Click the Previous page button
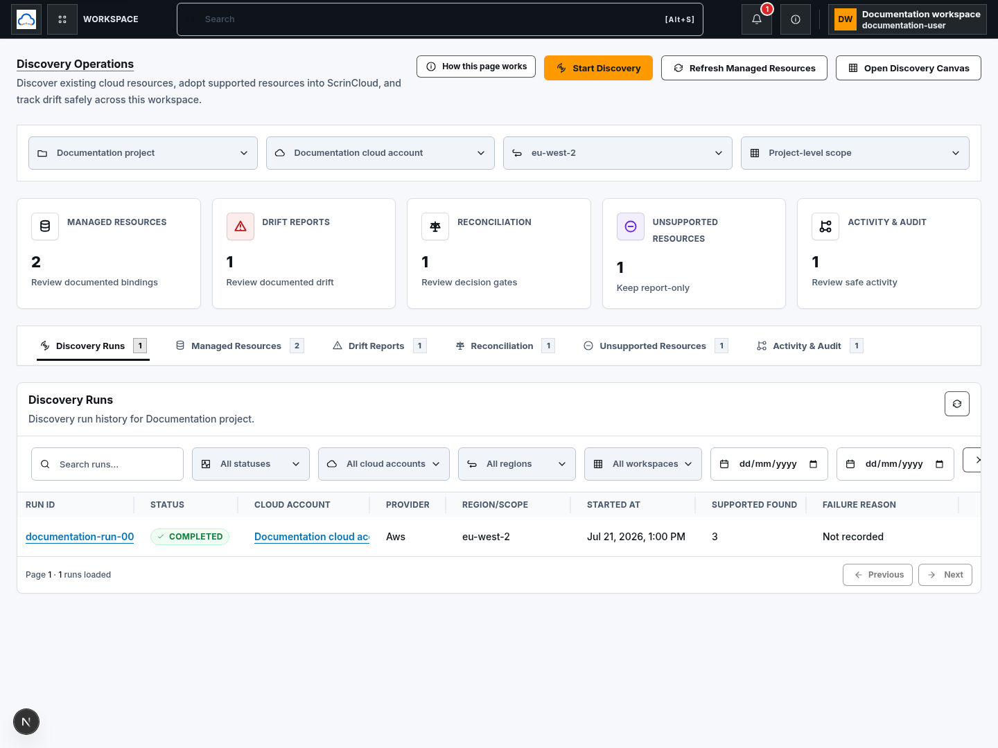The width and height of the screenshot is (998, 748). pyautogui.click(x=877, y=575)
